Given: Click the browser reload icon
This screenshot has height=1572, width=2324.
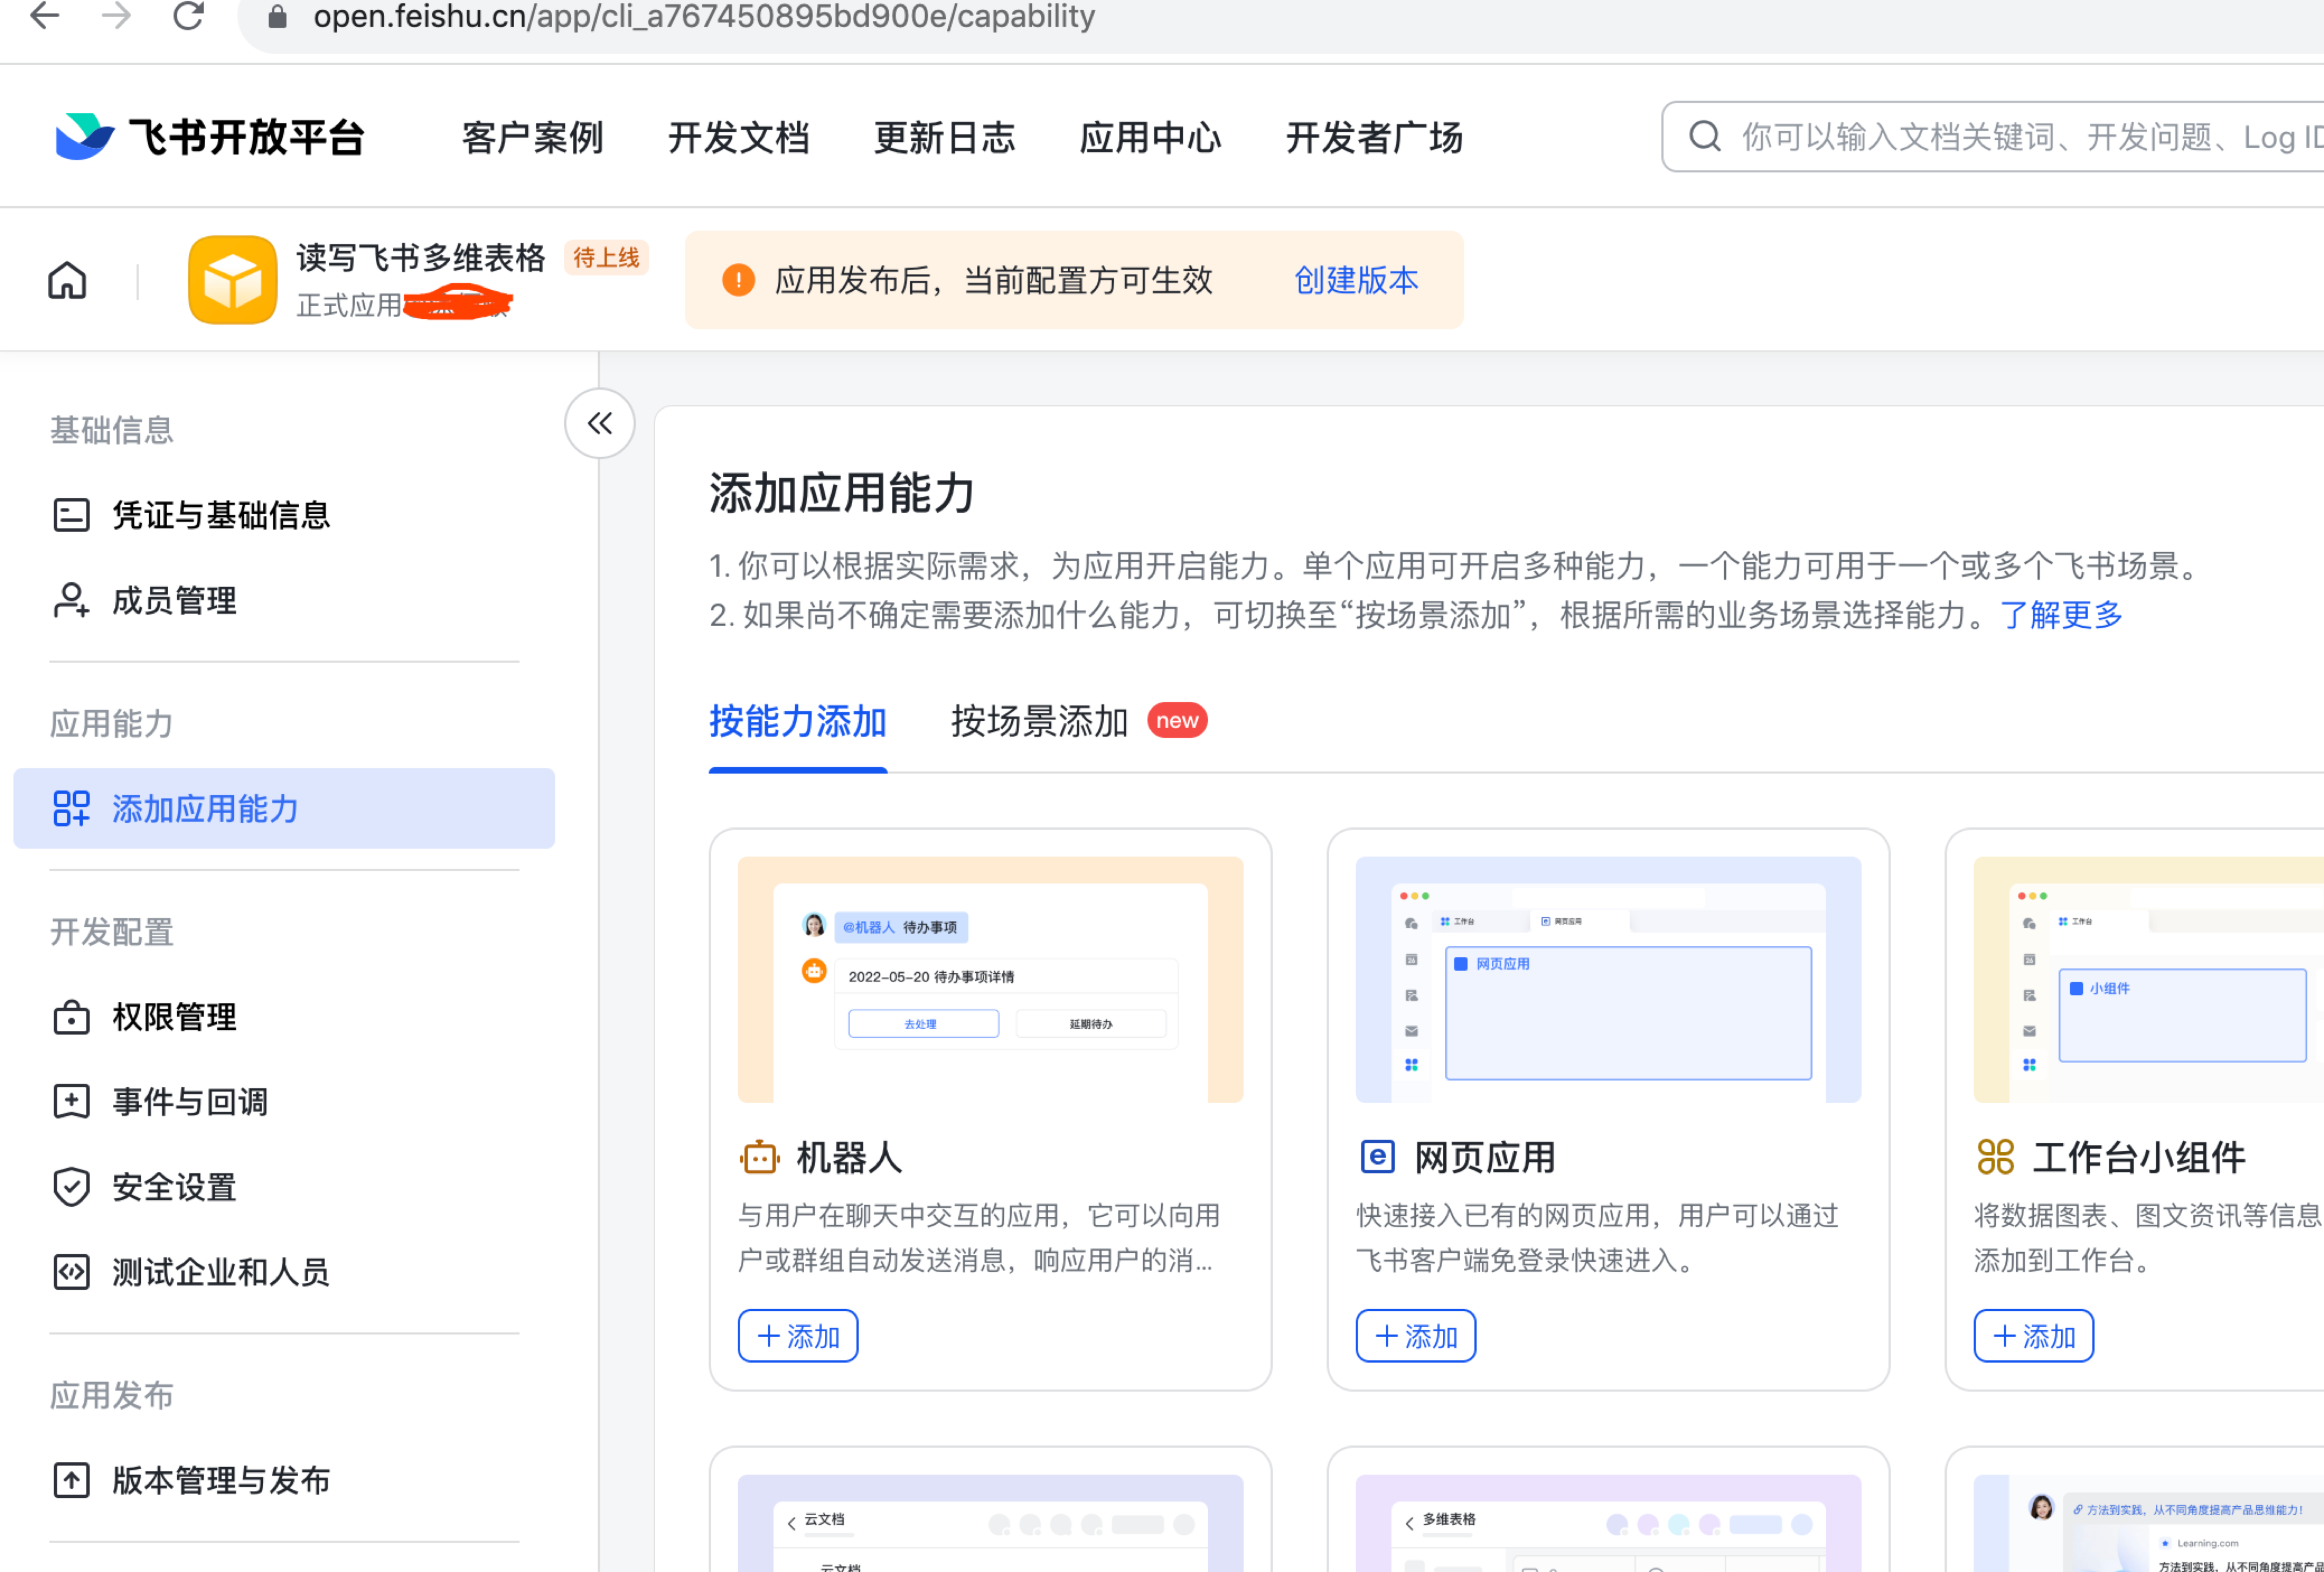Looking at the screenshot, I should click(x=188, y=16).
